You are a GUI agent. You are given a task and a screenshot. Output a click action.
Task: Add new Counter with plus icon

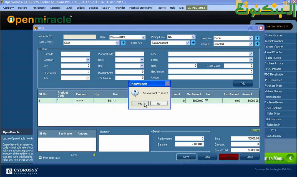257,44
